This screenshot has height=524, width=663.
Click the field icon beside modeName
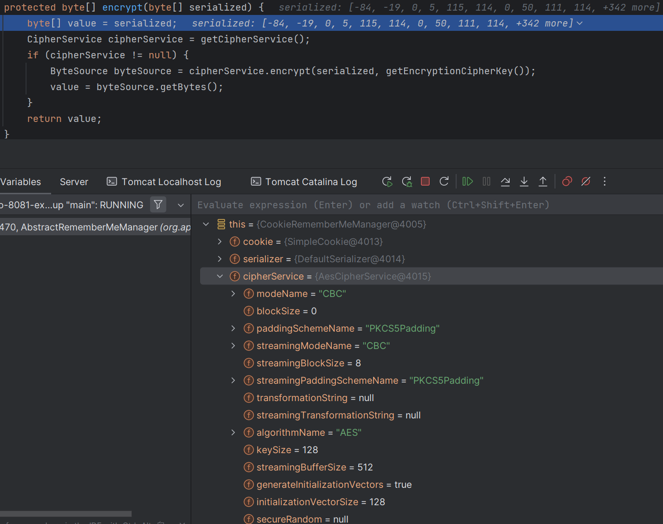(249, 294)
